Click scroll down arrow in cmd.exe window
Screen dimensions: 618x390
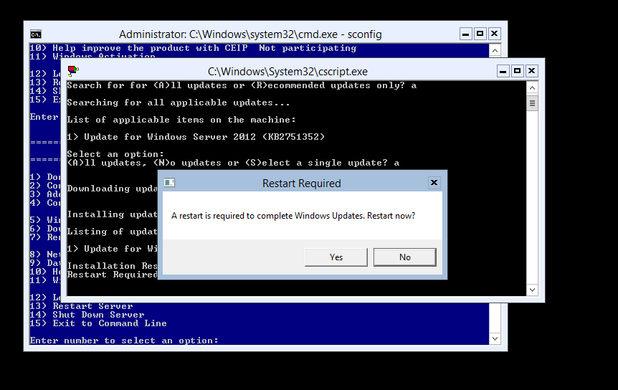[495, 339]
